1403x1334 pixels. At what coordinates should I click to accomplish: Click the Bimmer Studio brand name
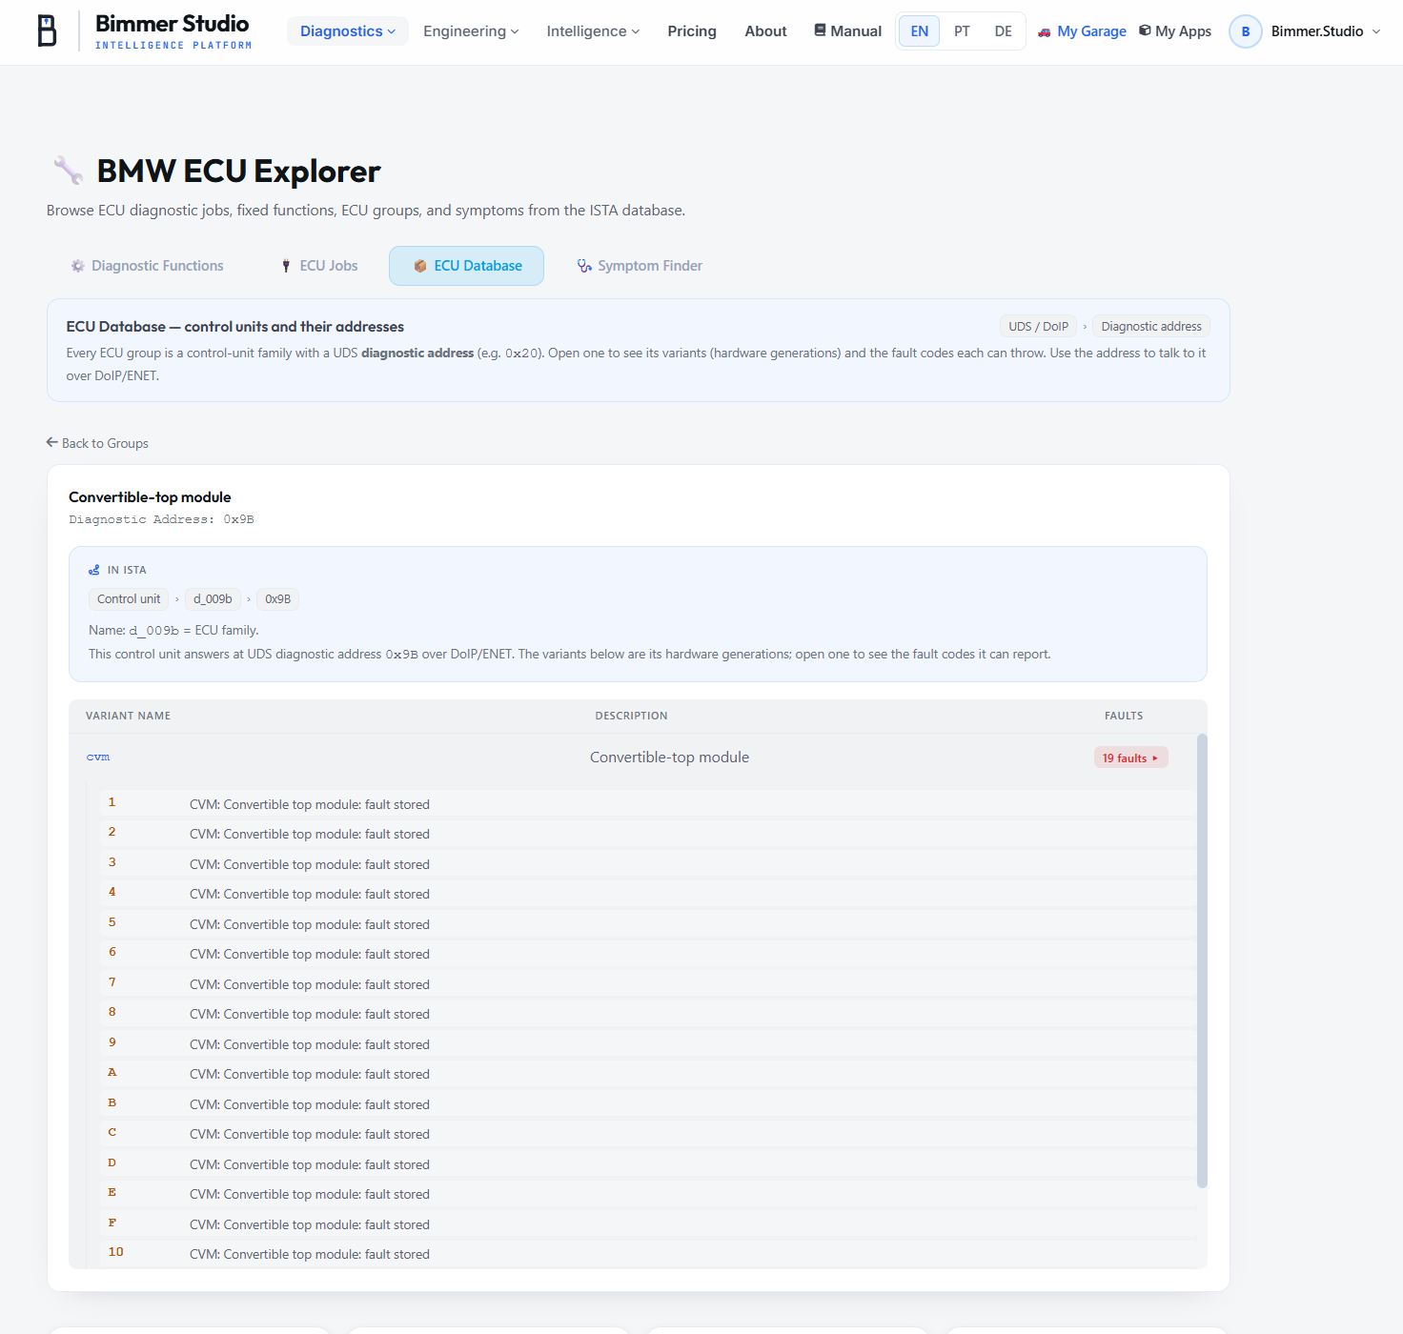pos(173,24)
